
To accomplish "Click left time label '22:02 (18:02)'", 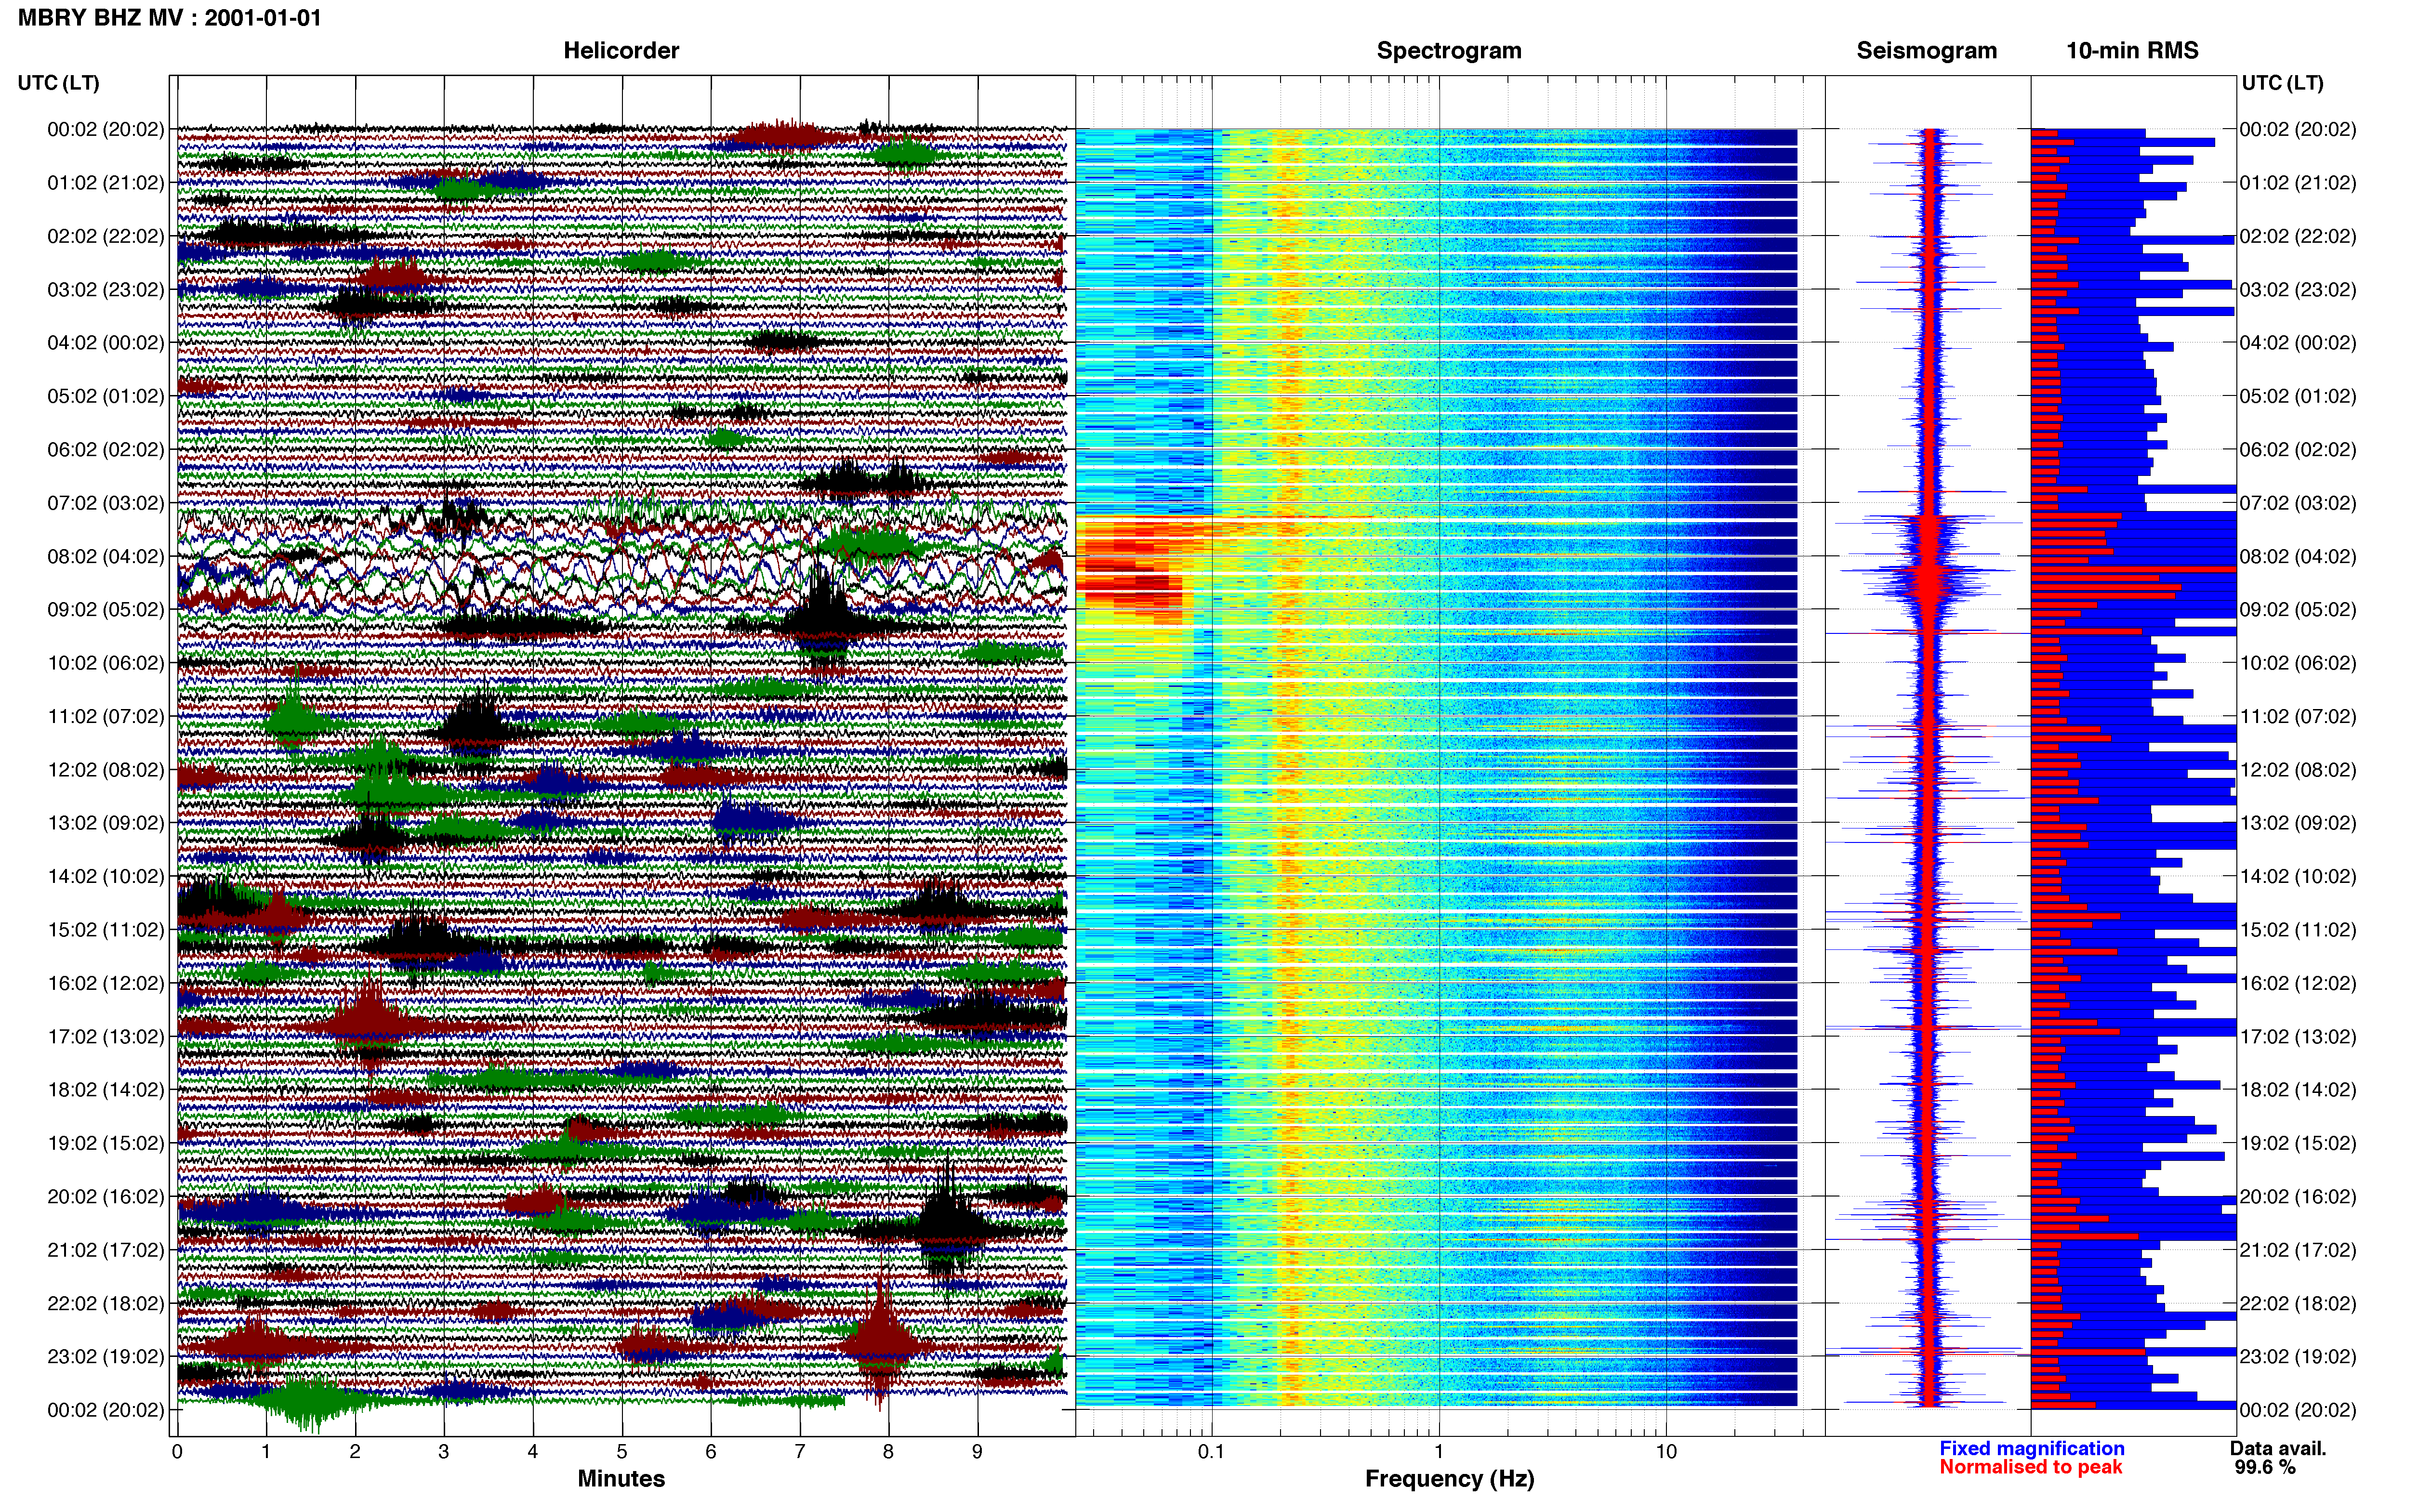I will pos(106,1304).
